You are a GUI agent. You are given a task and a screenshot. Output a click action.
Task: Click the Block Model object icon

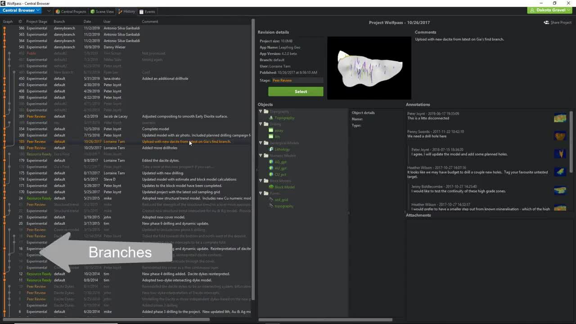pos(271,187)
